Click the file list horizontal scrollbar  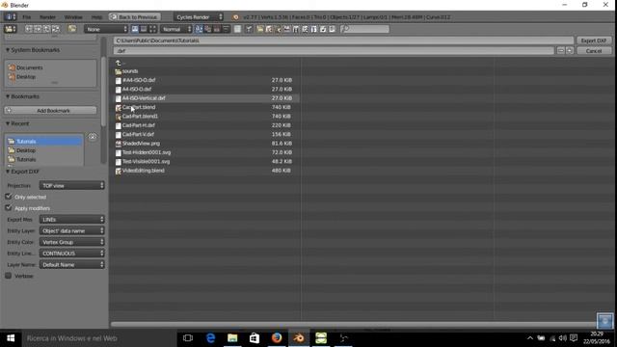point(354,325)
